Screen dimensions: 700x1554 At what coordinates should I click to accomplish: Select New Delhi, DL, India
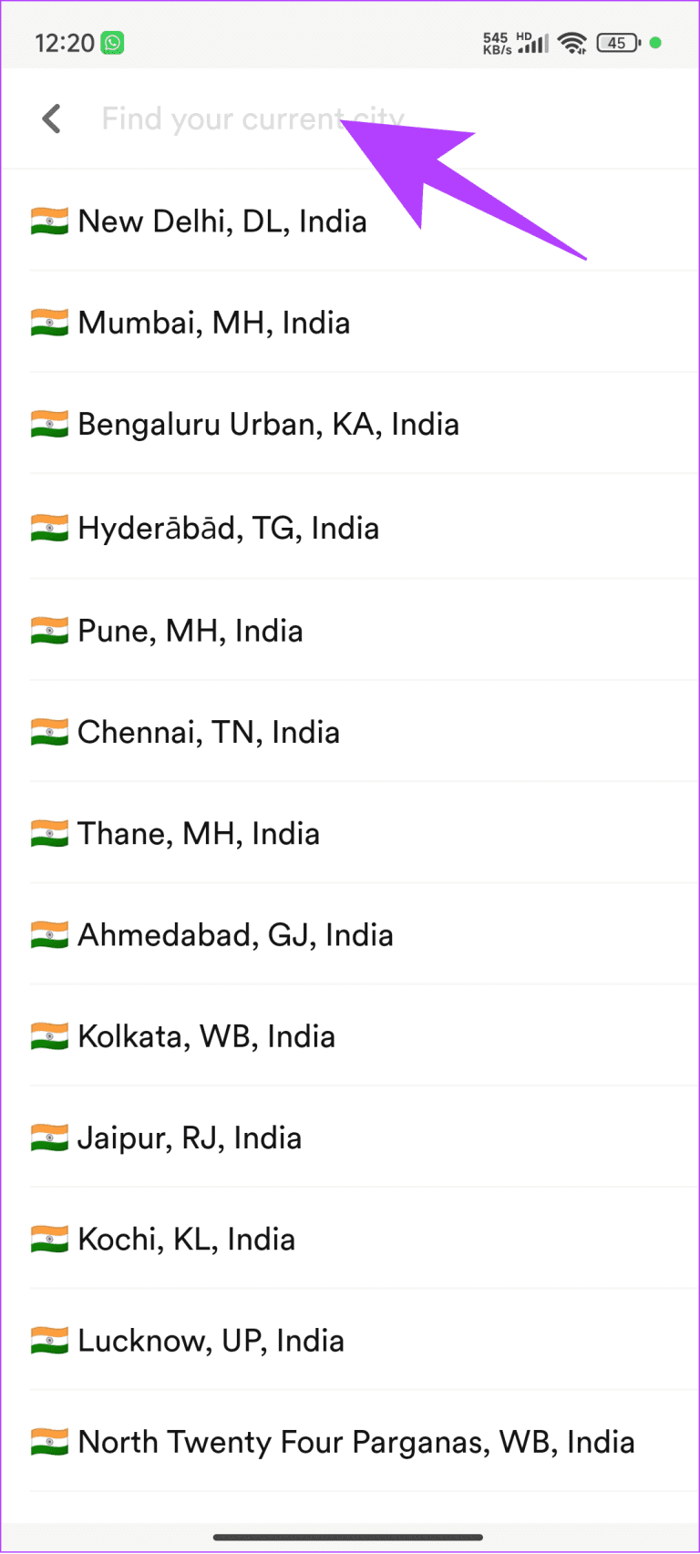[222, 221]
